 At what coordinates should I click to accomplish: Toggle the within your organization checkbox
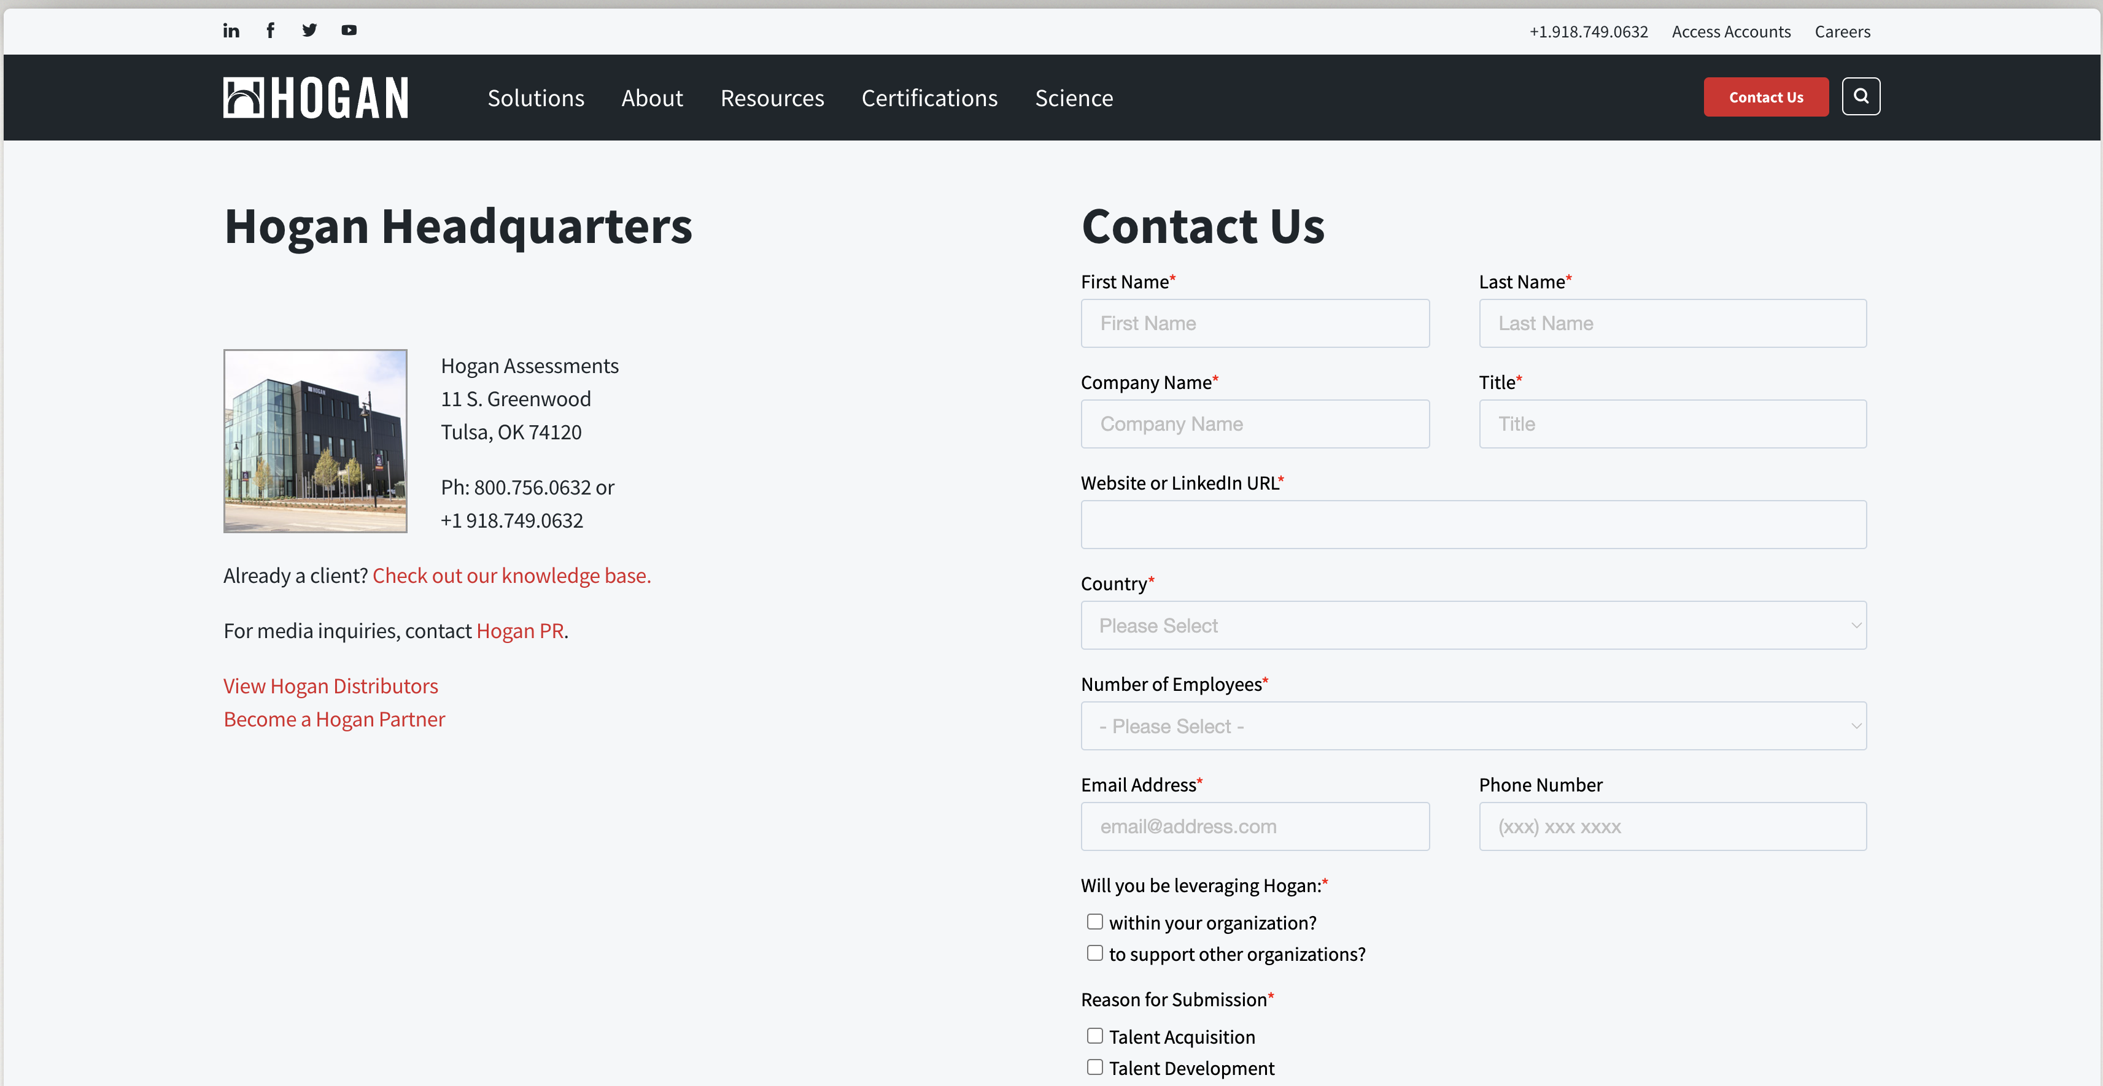pyautogui.click(x=1094, y=920)
